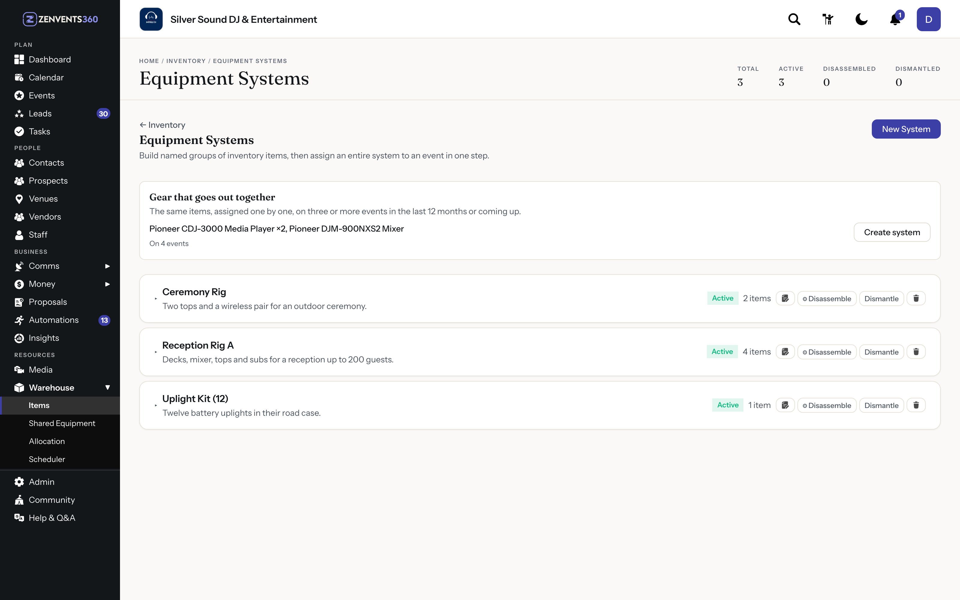Open the accessibility options icon

pyautogui.click(x=827, y=19)
